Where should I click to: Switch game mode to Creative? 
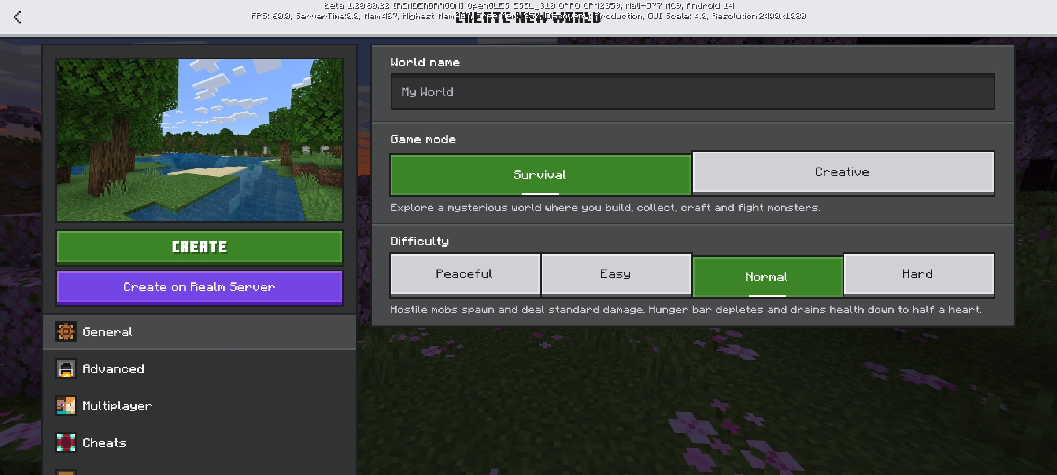(843, 172)
